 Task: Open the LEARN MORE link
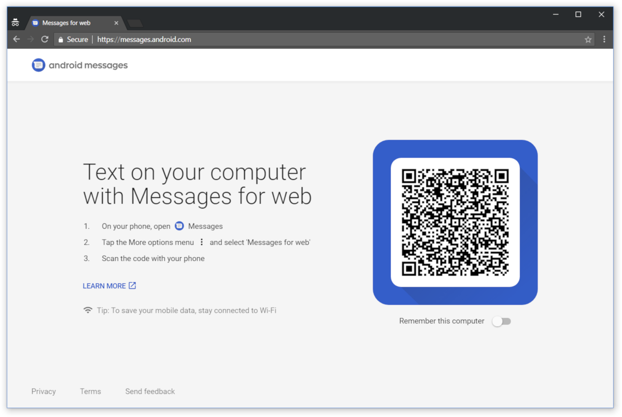pyautogui.click(x=109, y=286)
